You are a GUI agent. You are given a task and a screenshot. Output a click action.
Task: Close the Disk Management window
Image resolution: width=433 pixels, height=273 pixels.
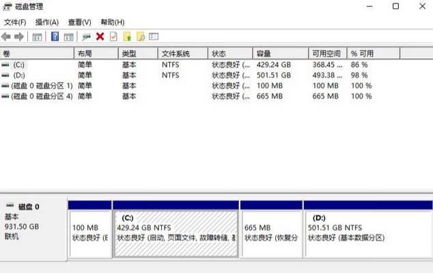tap(422, 6)
